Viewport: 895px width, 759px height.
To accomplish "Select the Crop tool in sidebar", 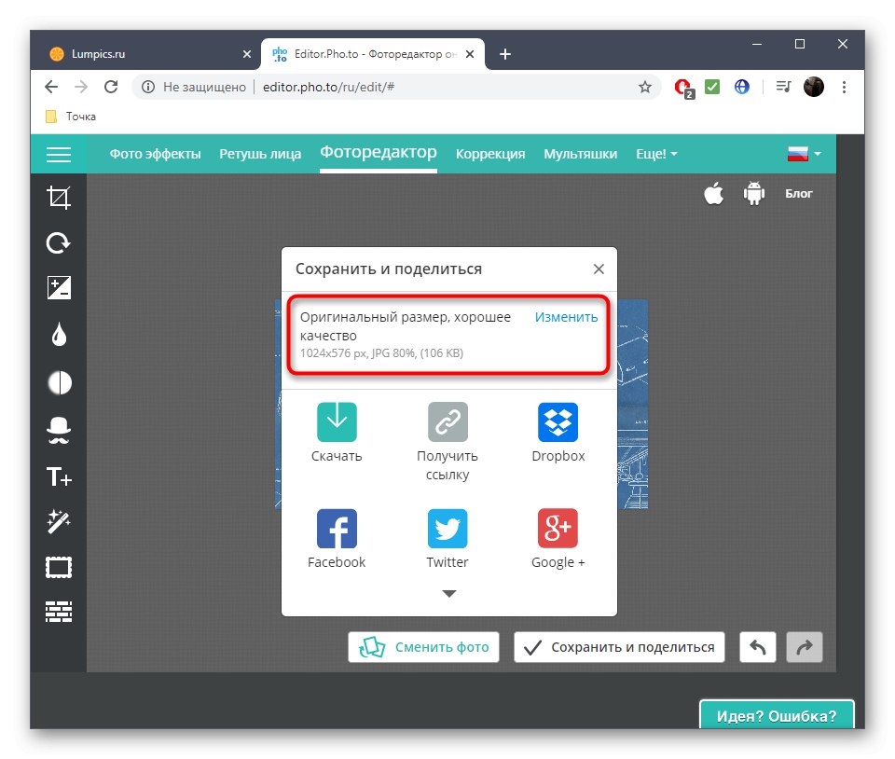I will [59, 198].
